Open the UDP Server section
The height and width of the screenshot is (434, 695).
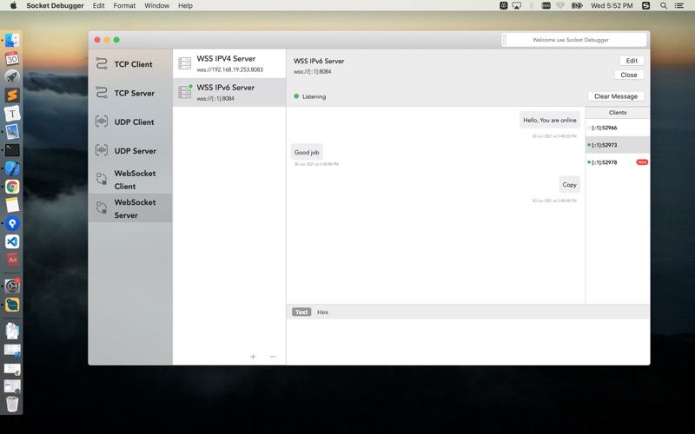click(130, 150)
